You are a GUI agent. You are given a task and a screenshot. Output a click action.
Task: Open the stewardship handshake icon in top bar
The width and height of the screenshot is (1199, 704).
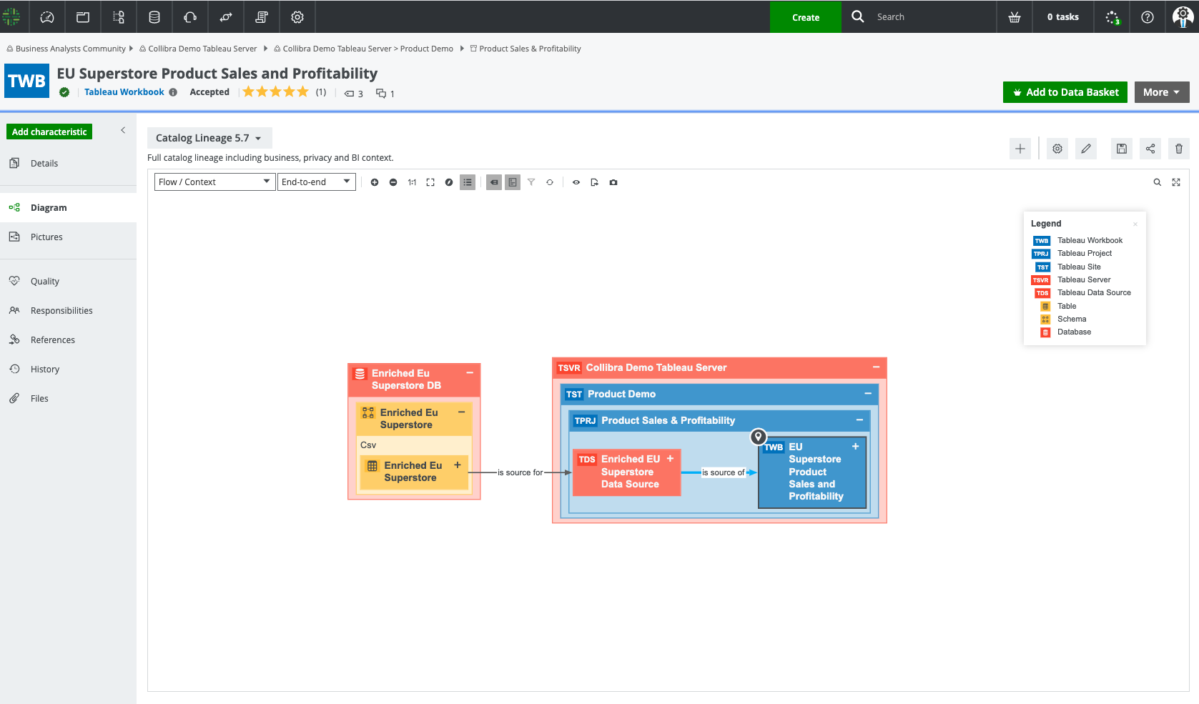tap(226, 17)
